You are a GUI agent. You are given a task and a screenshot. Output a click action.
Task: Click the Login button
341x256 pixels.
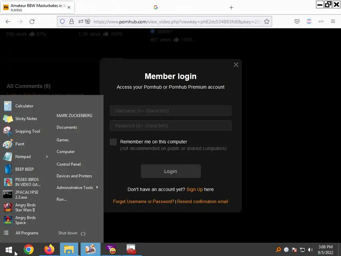tap(171, 171)
